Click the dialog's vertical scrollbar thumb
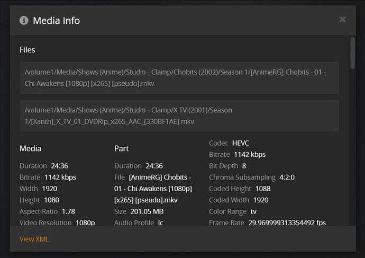The width and height of the screenshot is (365, 258). pyautogui.click(x=352, y=53)
